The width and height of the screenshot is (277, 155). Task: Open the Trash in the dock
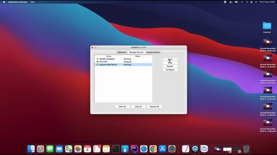tap(246, 149)
